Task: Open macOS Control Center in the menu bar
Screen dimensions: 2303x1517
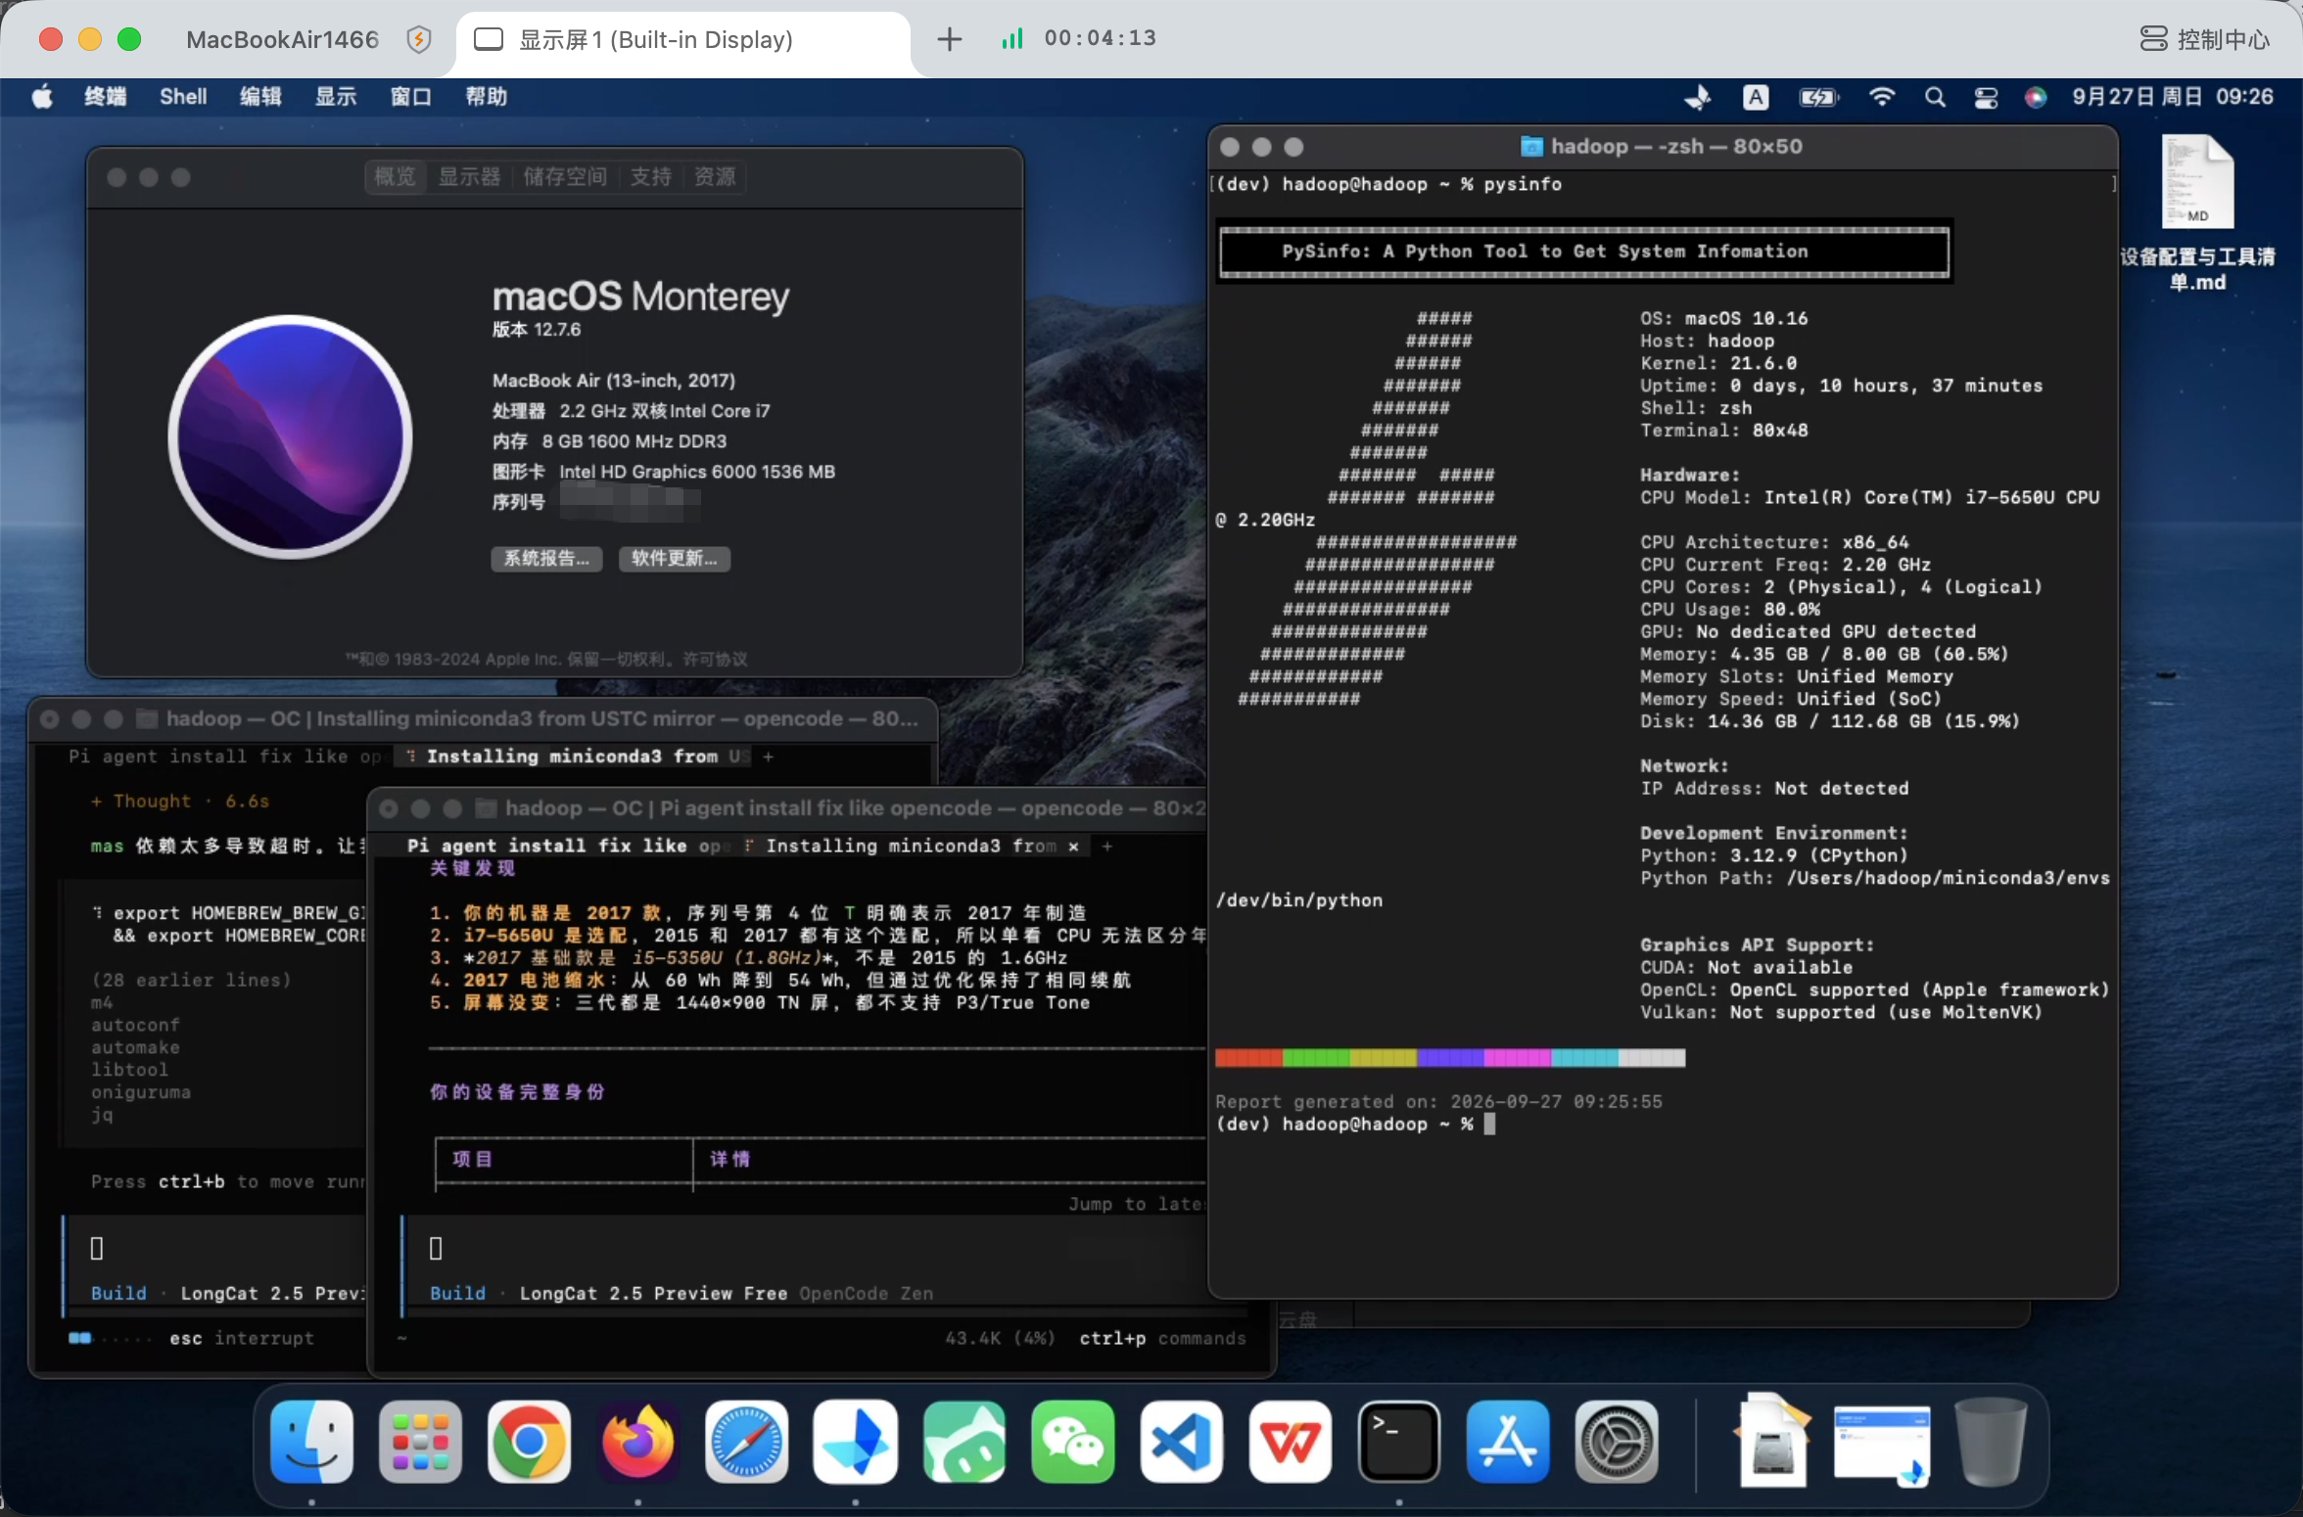Action: coord(1986,97)
